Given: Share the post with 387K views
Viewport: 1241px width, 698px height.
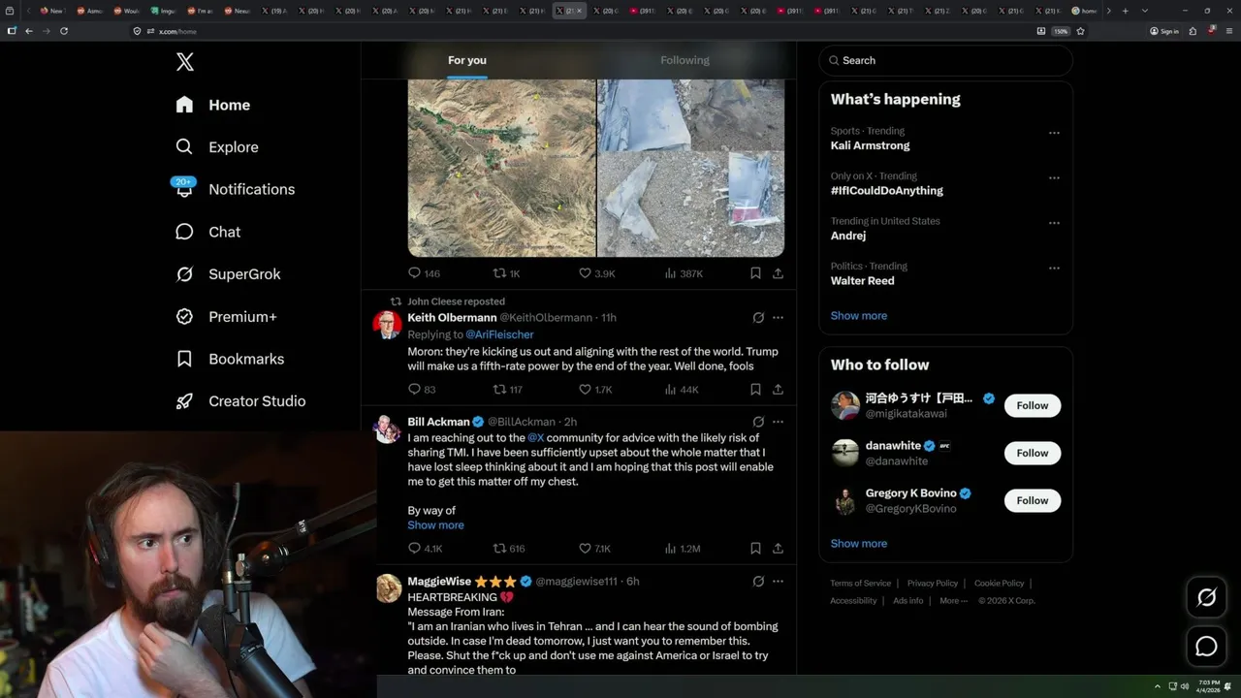Looking at the screenshot, I should pos(778,273).
